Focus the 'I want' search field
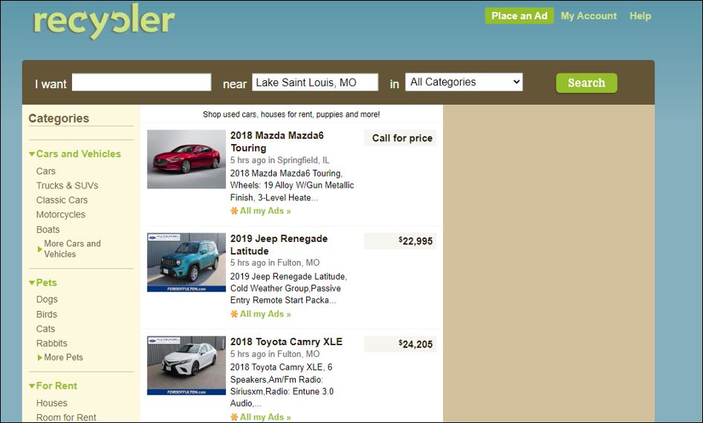The height and width of the screenshot is (423, 703). [142, 82]
